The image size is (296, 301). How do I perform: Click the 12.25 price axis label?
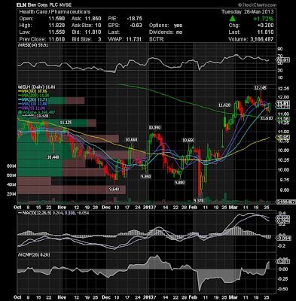[x=284, y=89]
